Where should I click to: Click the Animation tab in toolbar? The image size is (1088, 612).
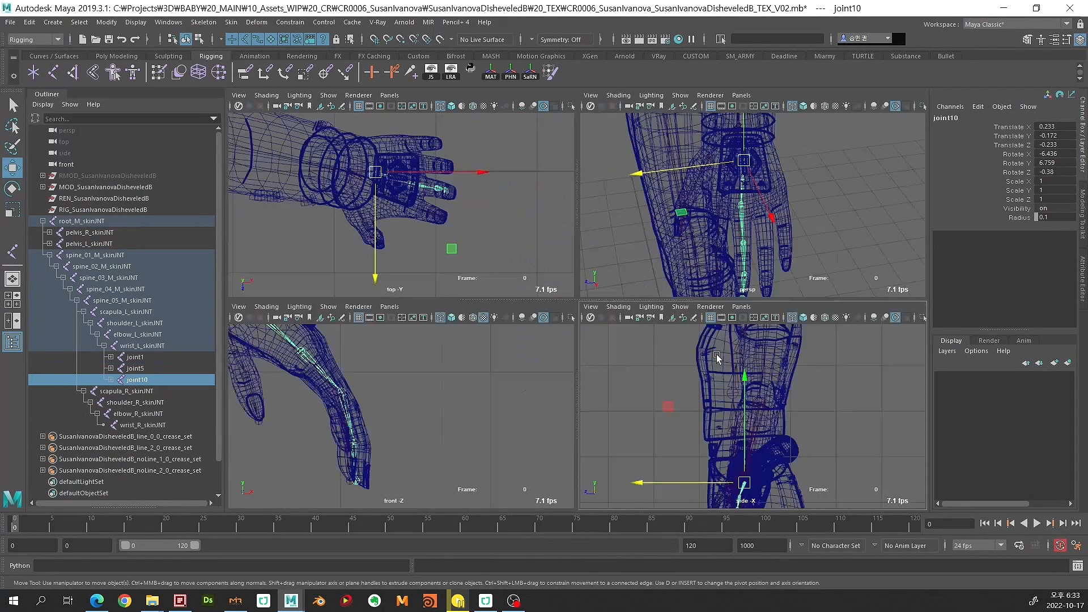click(254, 56)
